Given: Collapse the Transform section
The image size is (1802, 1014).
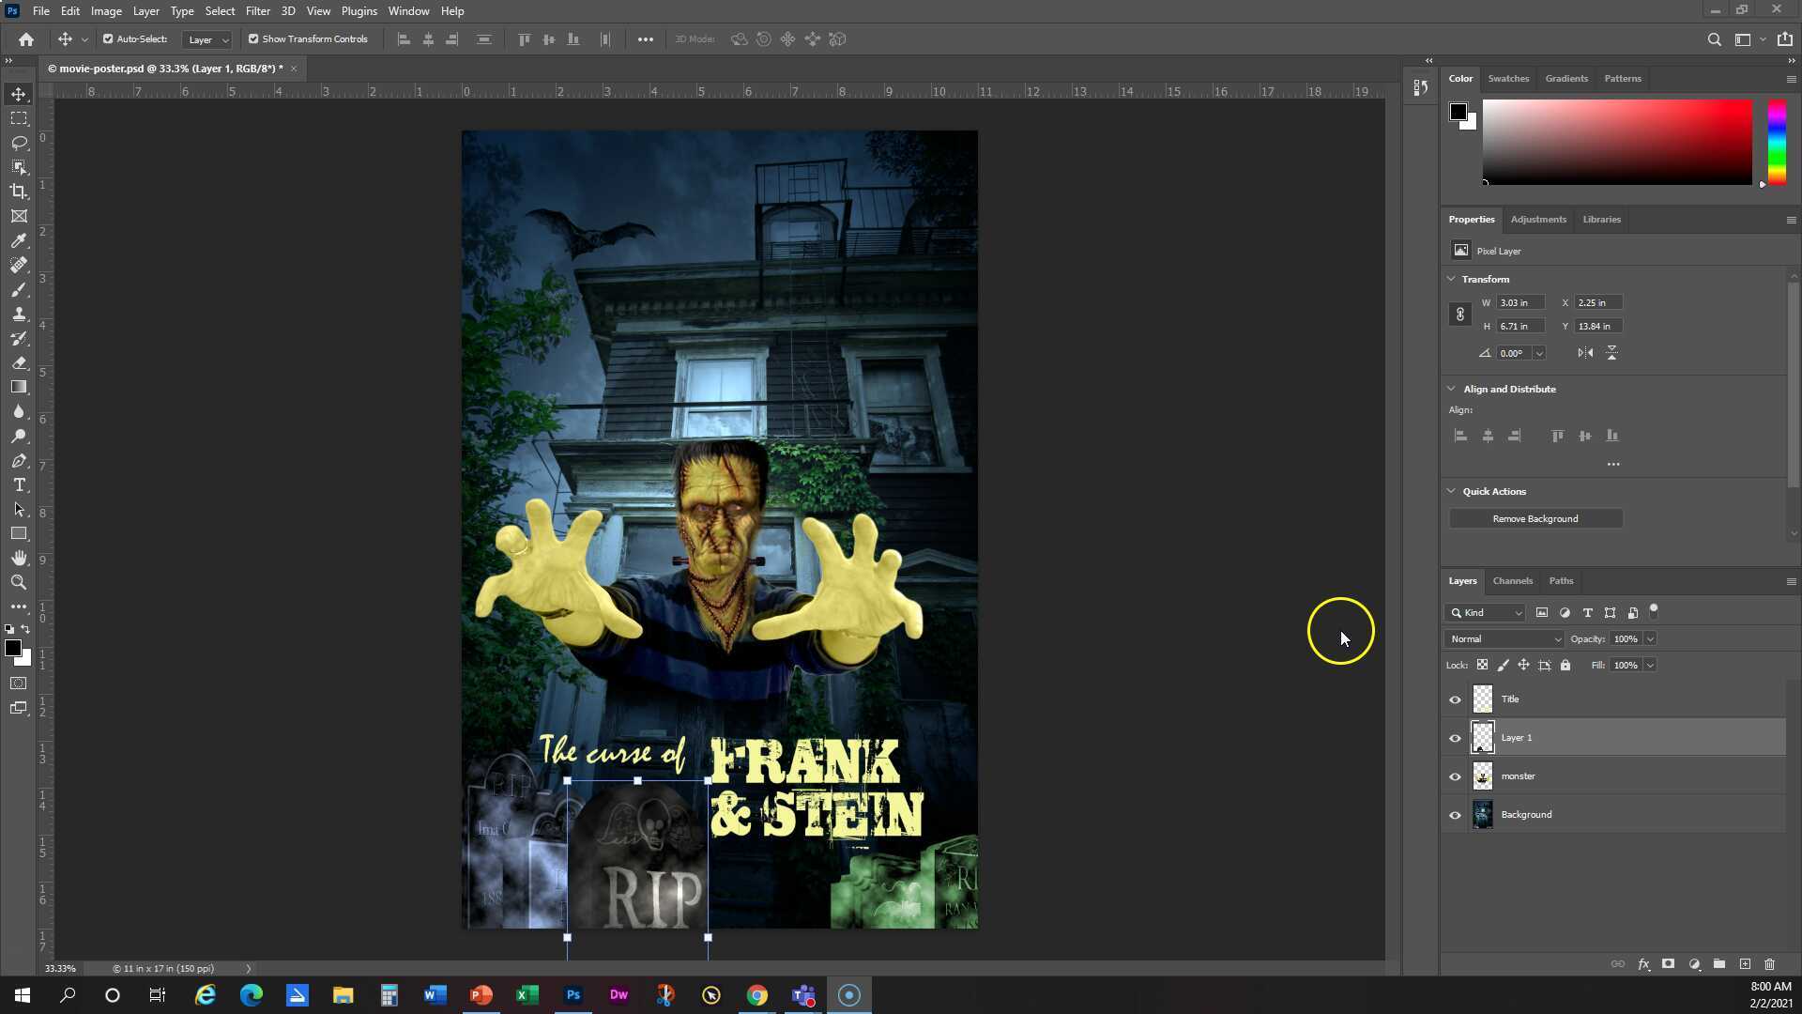Looking at the screenshot, I should (1452, 279).
